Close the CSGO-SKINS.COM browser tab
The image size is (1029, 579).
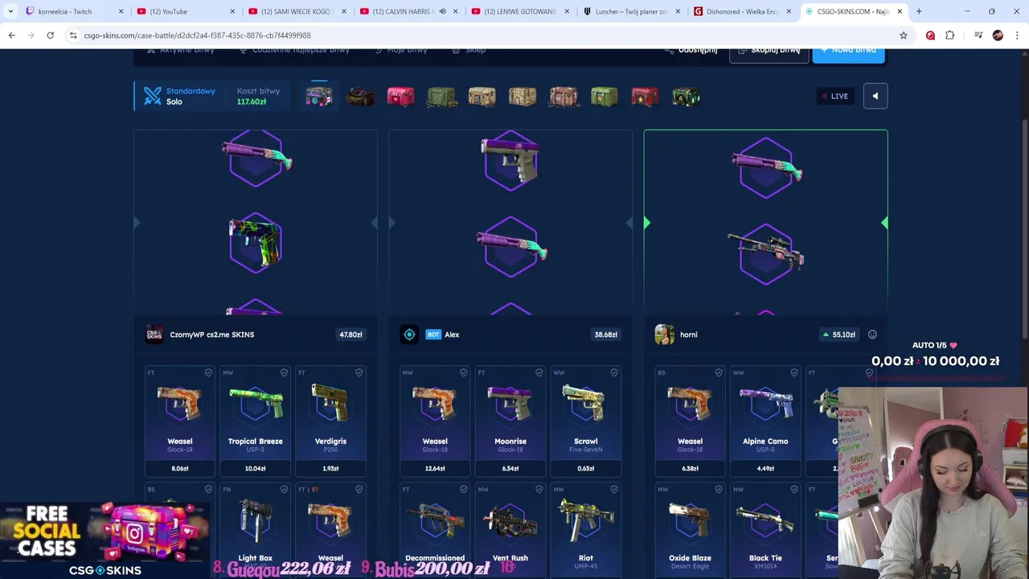tap(900, 11)
